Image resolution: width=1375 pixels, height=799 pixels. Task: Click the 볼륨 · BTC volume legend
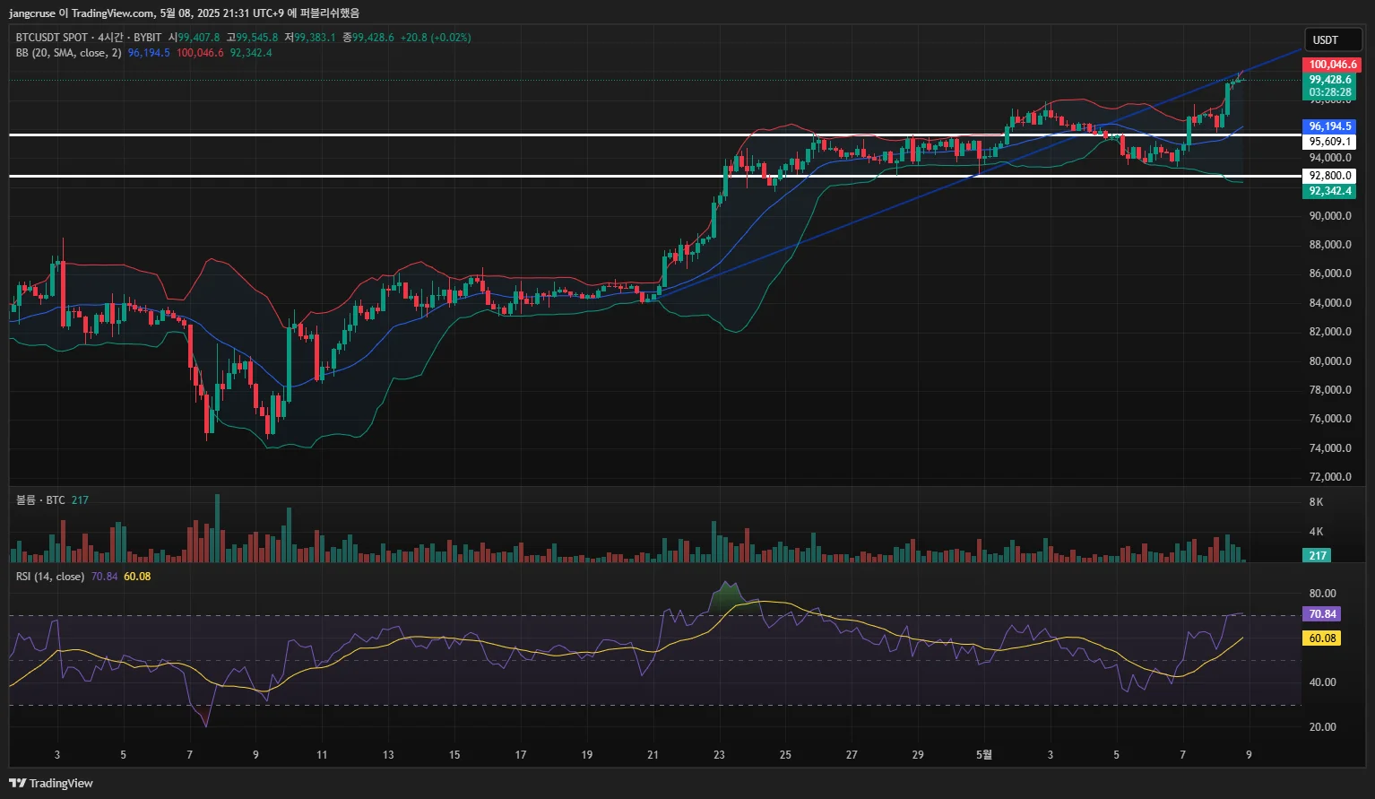[x=40, y=500]
